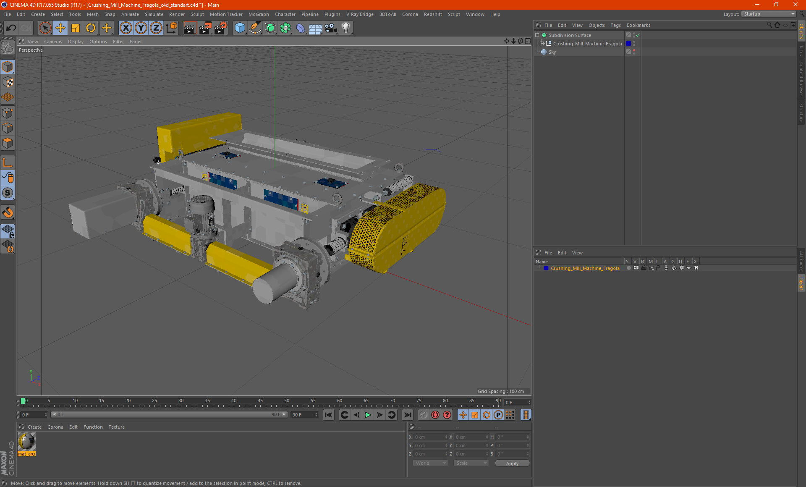Activate the Scale tool
Image resolution: width=806 pixels, height=487 pixels.
pos(76,28)
